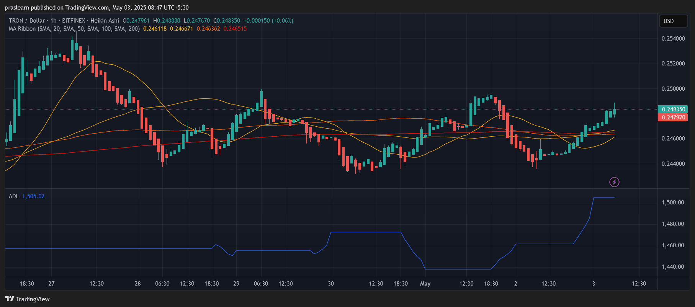Click the 30 date marker on time axis
Image resolution: width=695 pixels, height=307 pixels.
[x=331, y=284]
